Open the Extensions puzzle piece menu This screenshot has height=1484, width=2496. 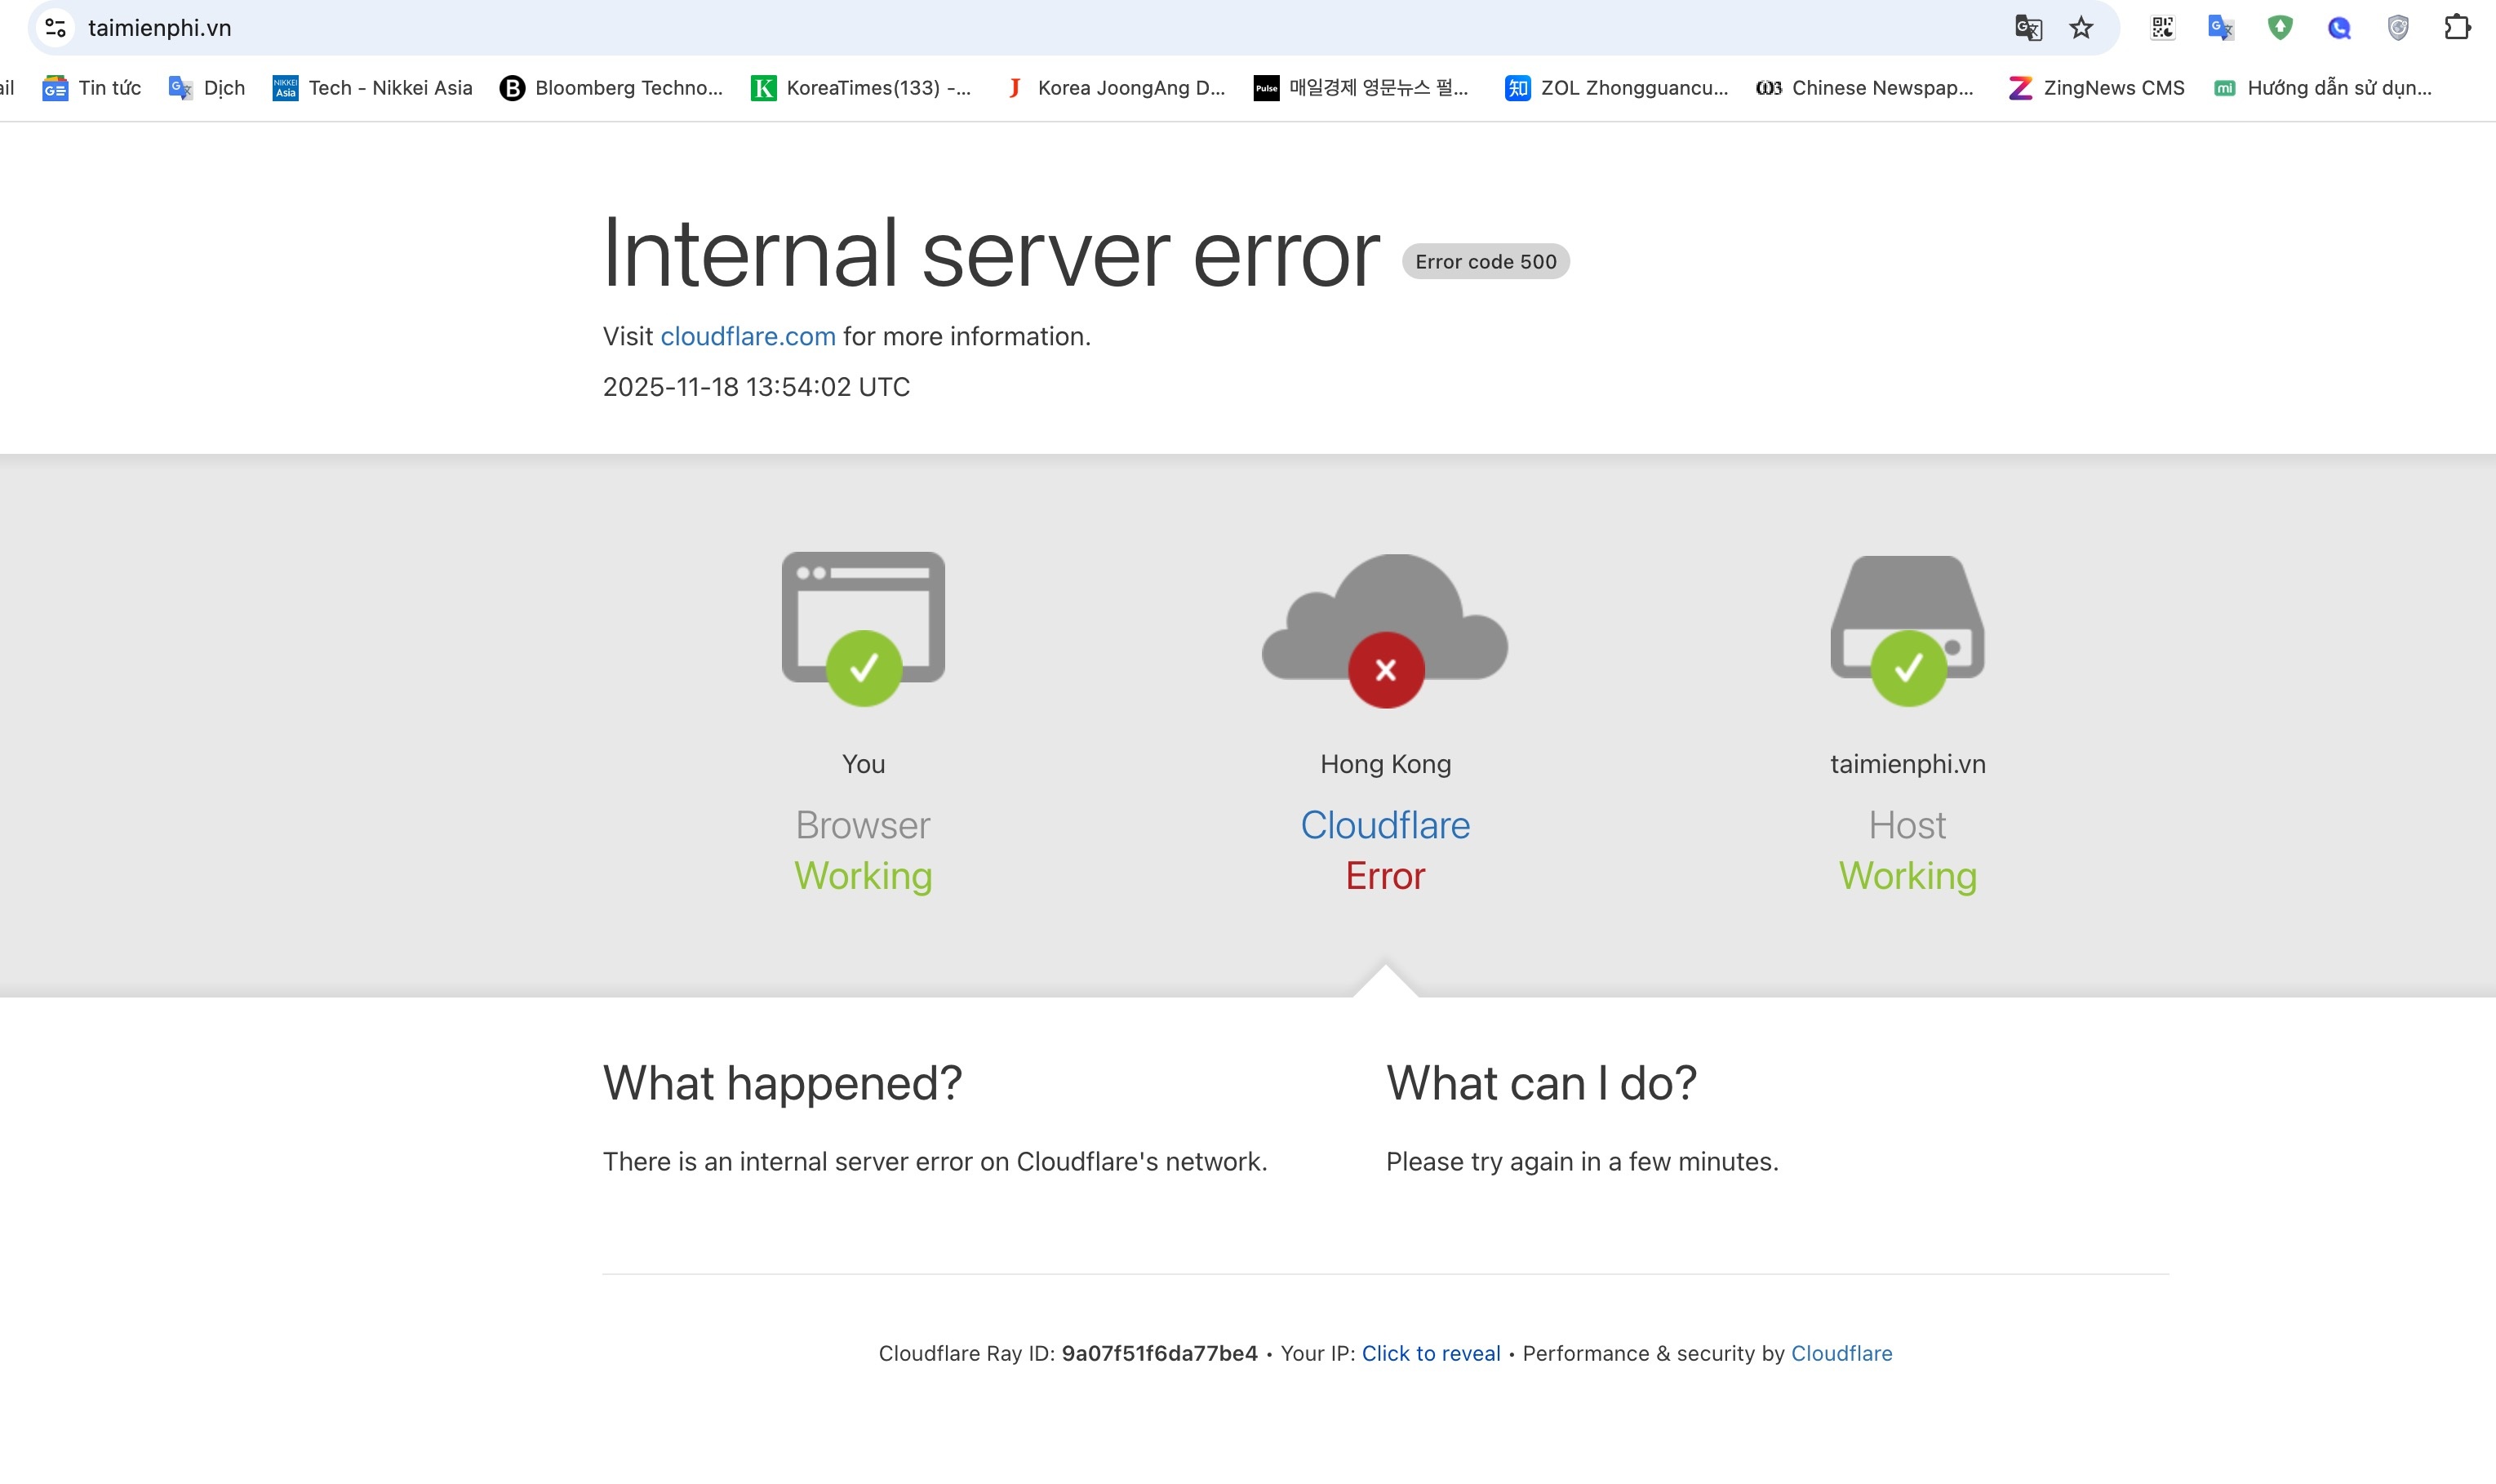(2457, 28)
